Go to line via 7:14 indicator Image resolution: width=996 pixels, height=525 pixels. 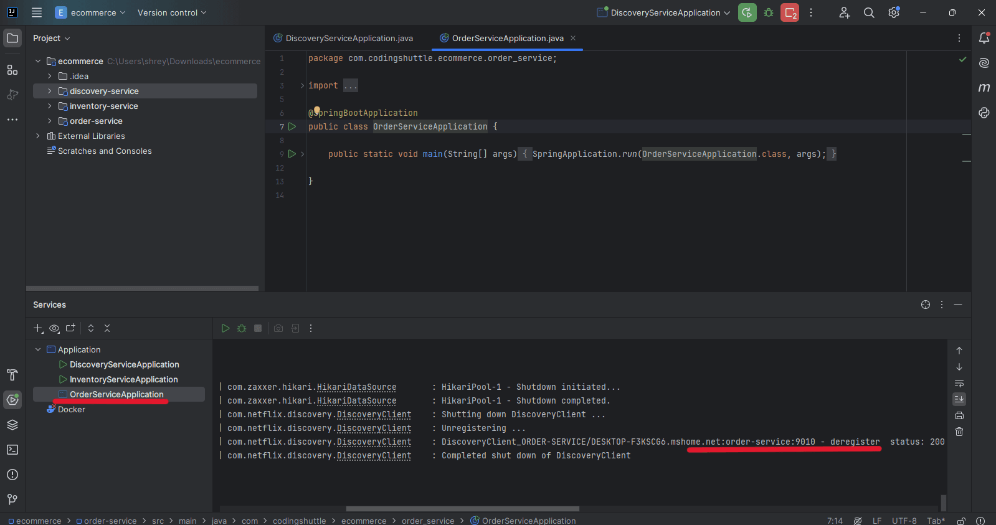click(x=835, y=521)
